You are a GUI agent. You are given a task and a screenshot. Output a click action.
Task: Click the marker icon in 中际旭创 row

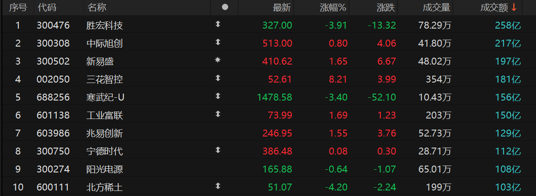pos(218,42)
